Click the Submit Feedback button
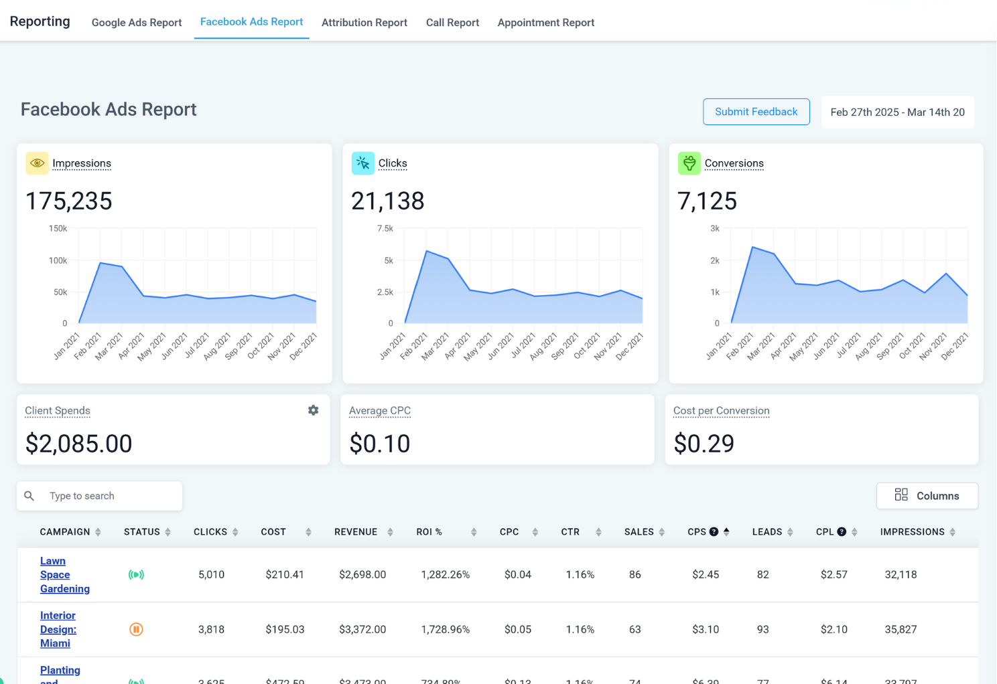 click(756, 112)
